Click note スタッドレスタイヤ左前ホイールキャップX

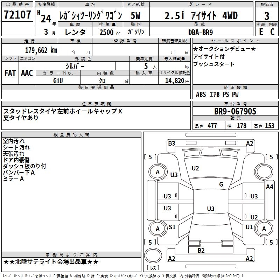(63, 111)
